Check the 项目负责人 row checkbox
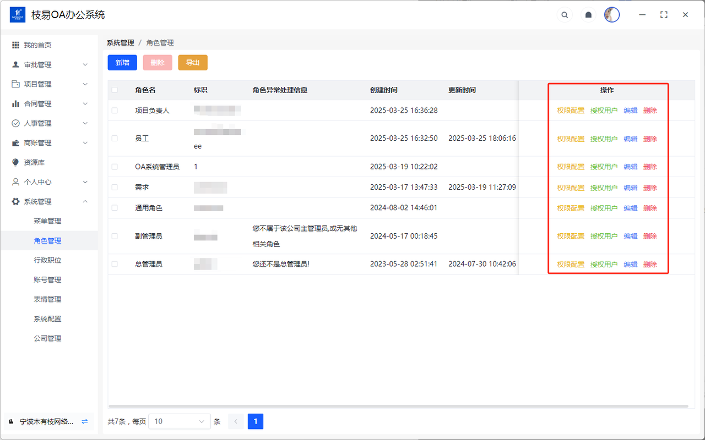 [115, 111]
